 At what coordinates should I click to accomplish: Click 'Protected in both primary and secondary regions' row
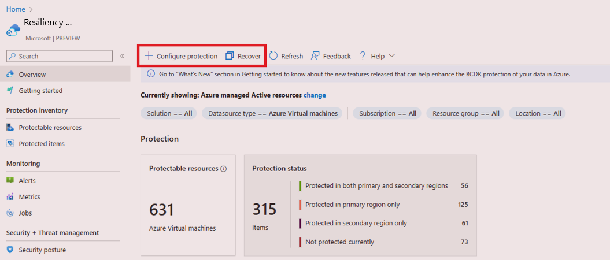click(383, 186)
